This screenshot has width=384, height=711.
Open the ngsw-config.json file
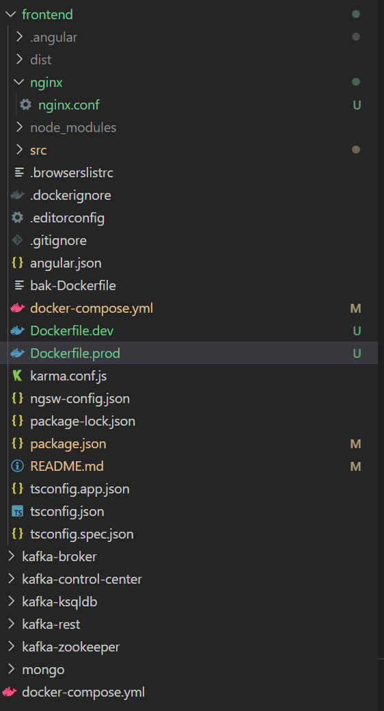point(80,398)
